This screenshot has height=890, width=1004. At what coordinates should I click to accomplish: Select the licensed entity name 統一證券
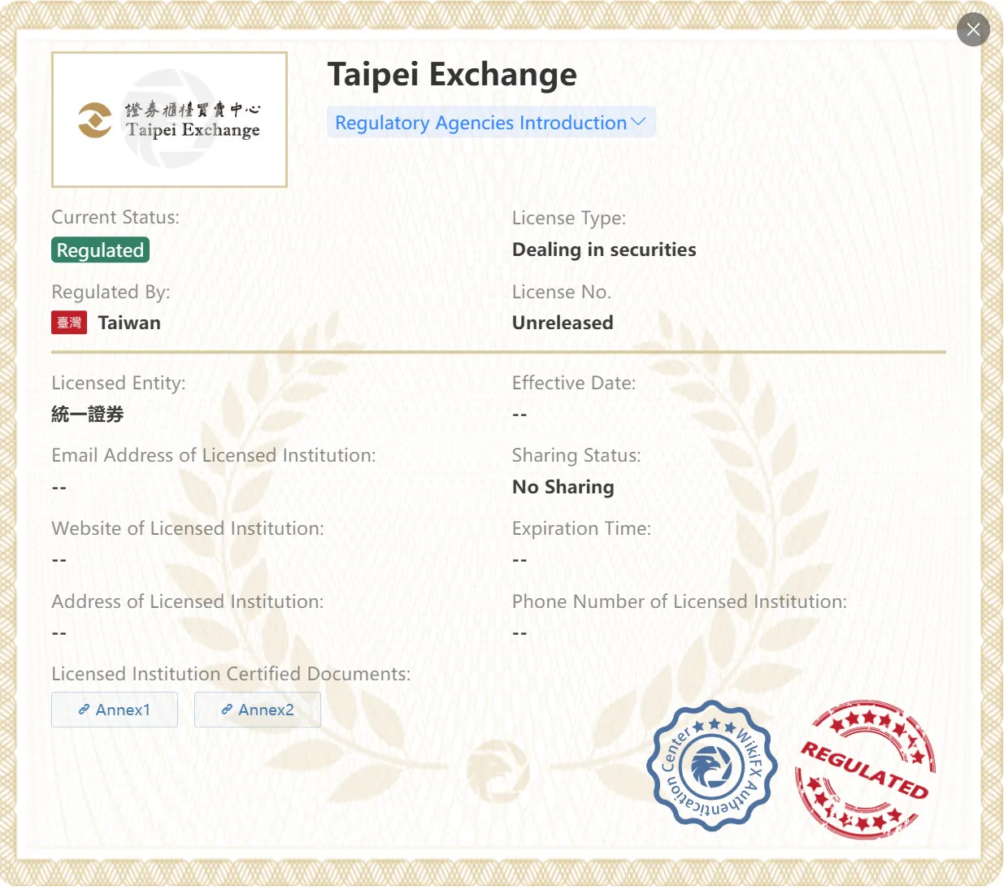(x=88, y=415)
